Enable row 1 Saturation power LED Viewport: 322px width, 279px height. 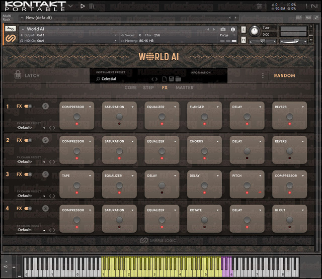(119, 124)
